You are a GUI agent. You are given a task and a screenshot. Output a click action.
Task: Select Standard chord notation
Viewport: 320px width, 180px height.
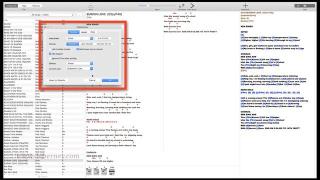tap(72, 44)
